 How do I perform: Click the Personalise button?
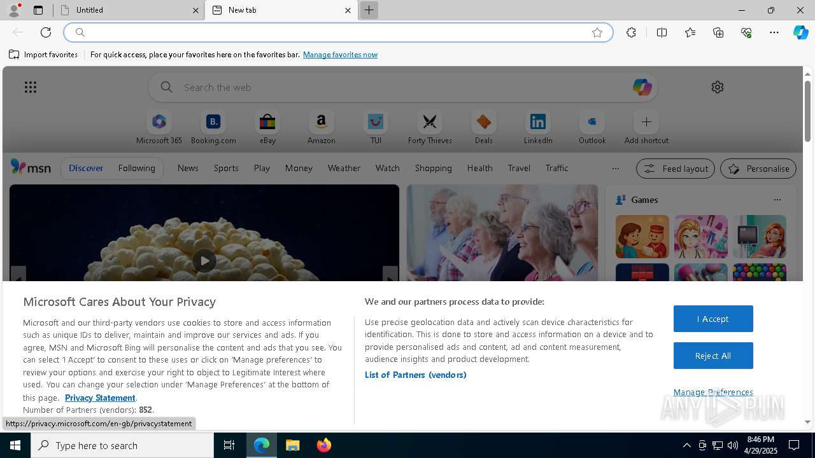click(758, 169)
